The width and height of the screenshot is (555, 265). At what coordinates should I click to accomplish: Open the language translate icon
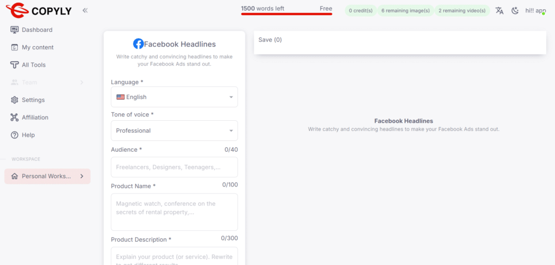[499, 11]
